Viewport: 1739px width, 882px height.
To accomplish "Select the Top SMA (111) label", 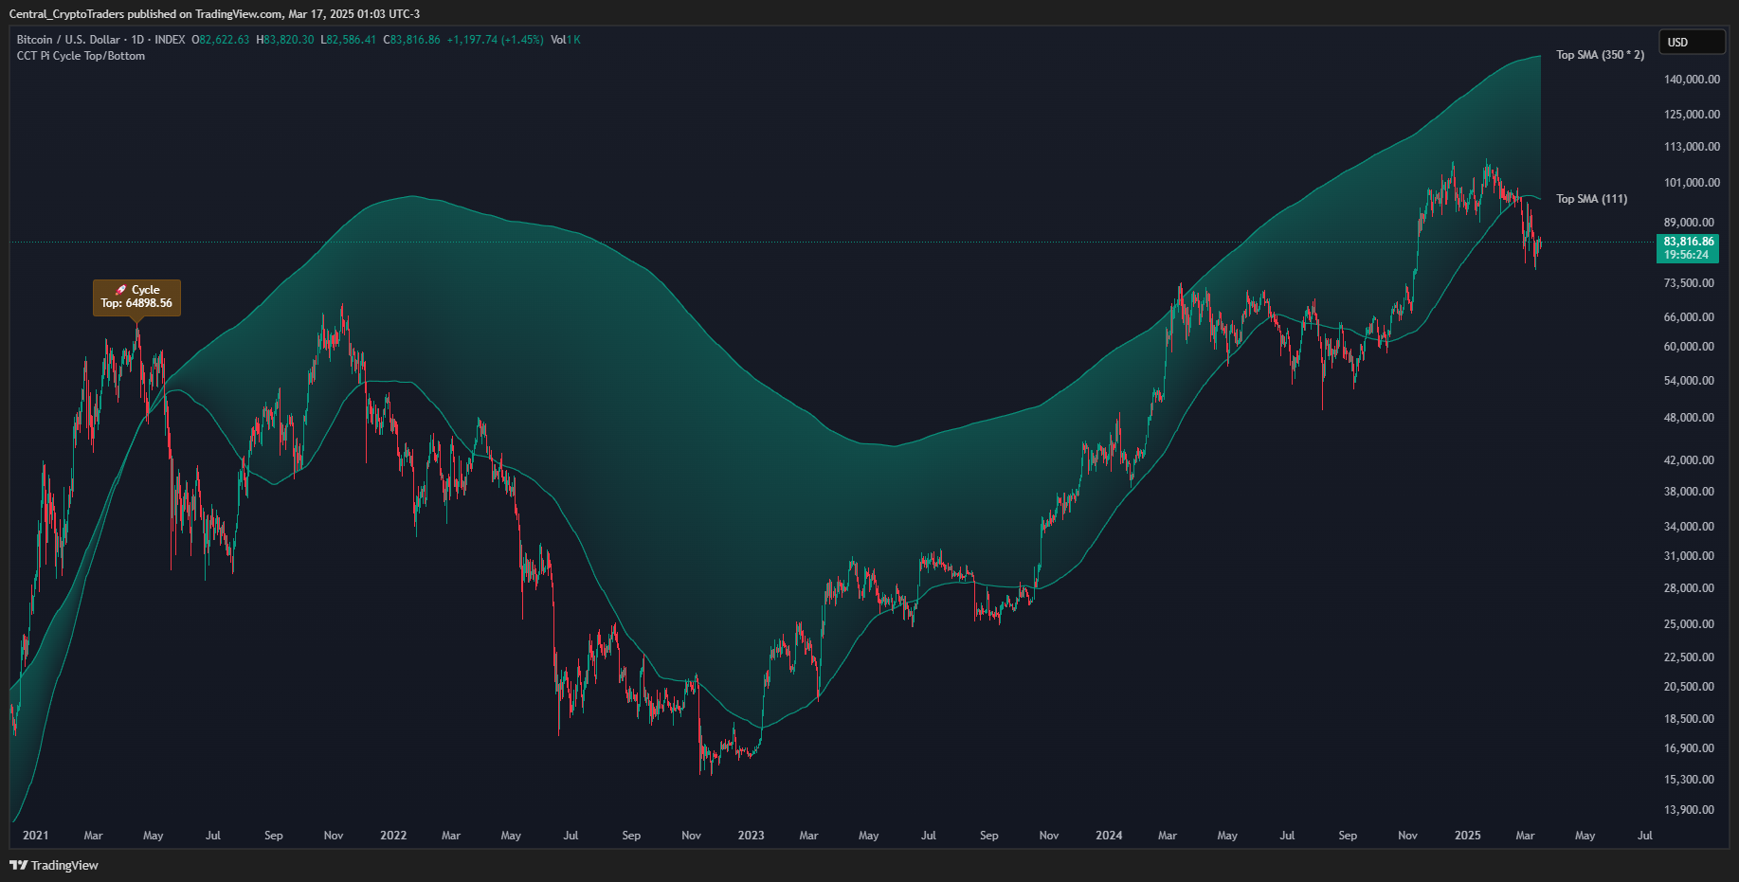I will click(1592, 199).
